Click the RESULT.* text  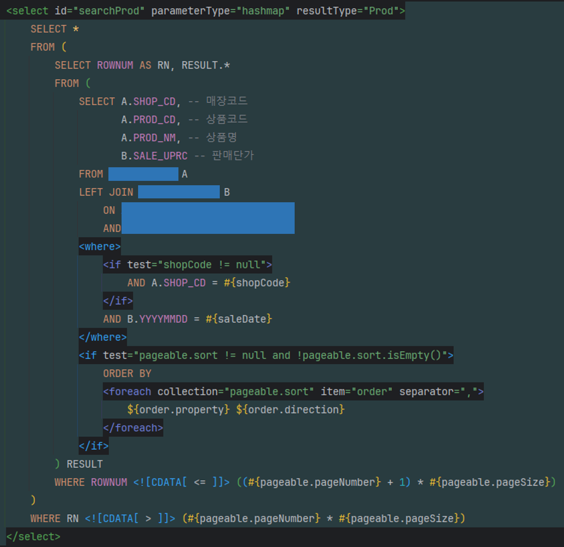coord(205,66)
